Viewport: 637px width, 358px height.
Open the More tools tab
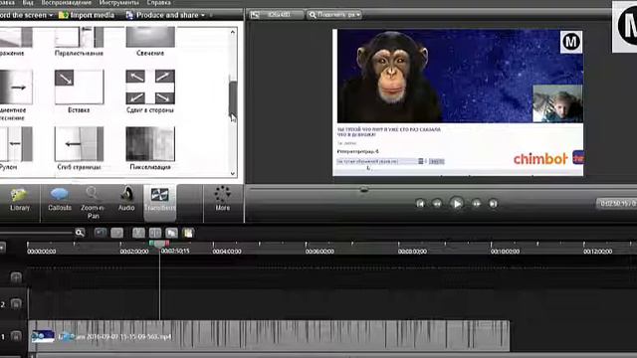(x=222, y=199)
